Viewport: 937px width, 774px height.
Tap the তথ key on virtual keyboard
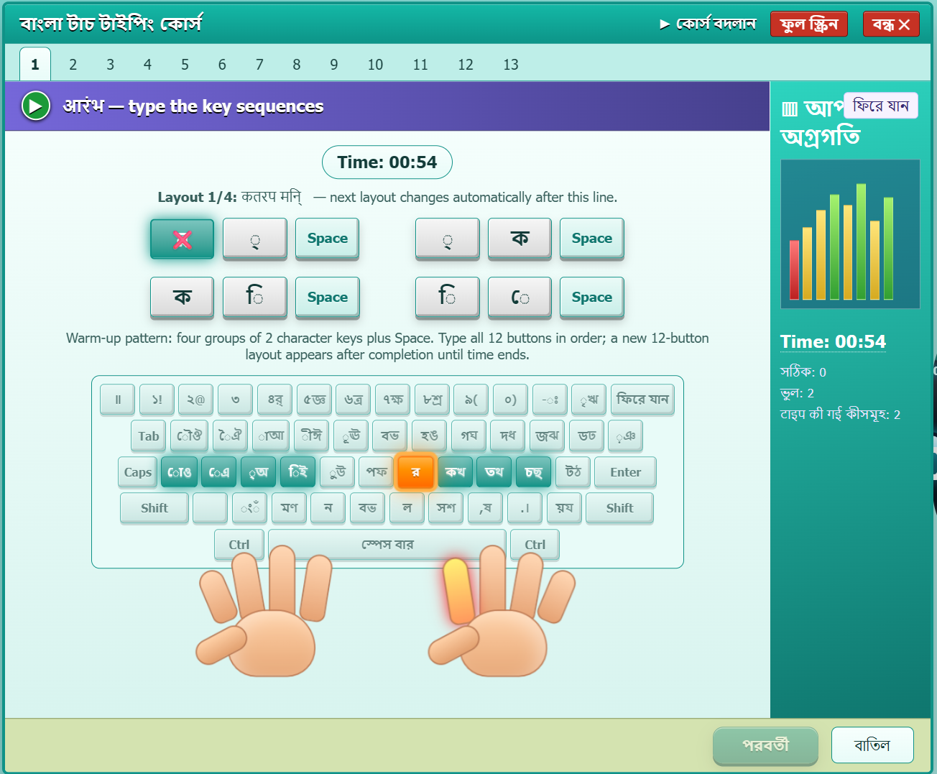click(494, 472)
